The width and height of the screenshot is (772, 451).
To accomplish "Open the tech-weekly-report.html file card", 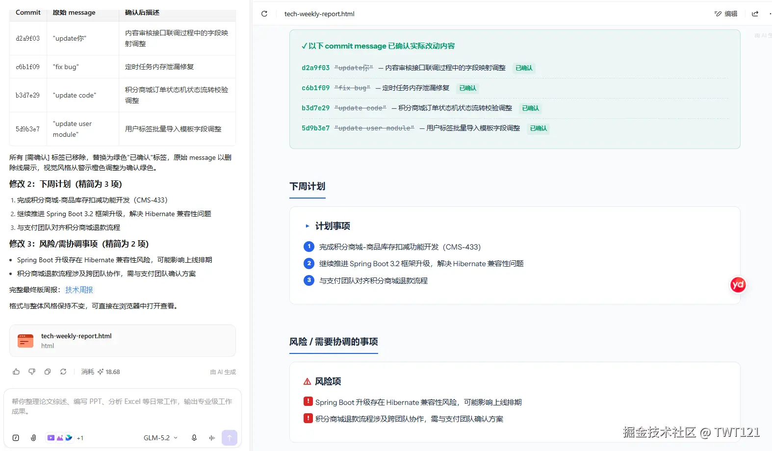I will click(x=123, y=341).
